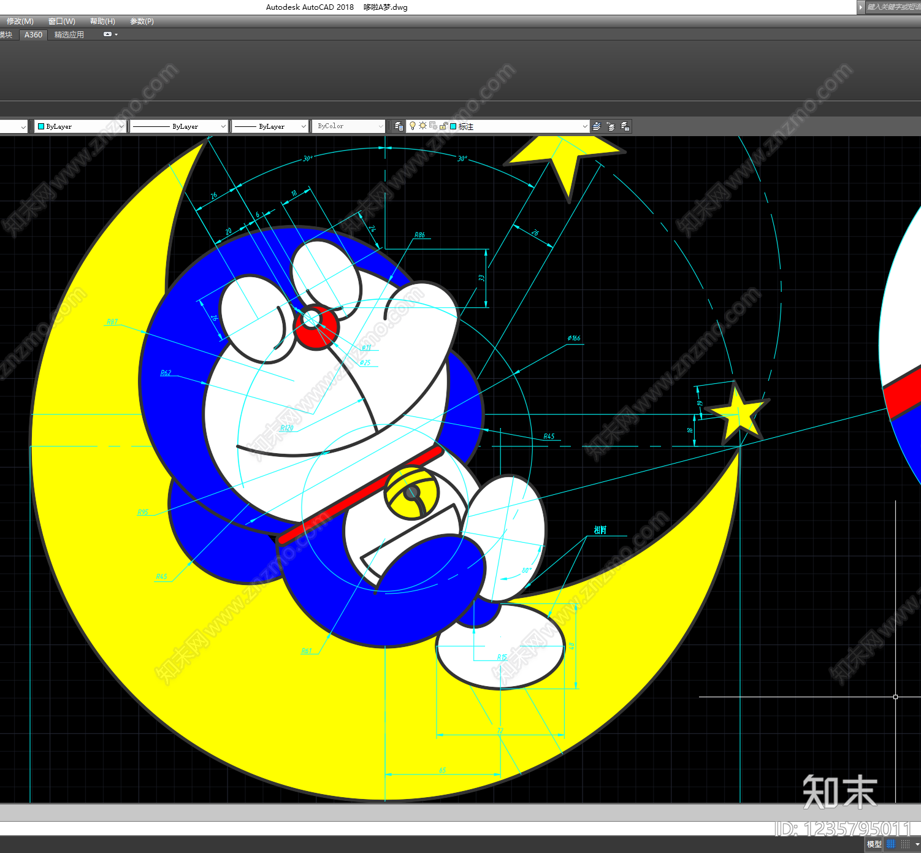
Task: Select the R120 radius dimension text
Action: (x=287, y=428)
